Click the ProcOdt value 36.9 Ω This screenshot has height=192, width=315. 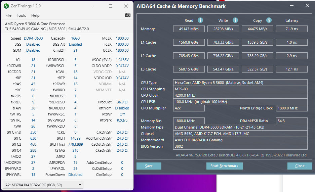122,102
